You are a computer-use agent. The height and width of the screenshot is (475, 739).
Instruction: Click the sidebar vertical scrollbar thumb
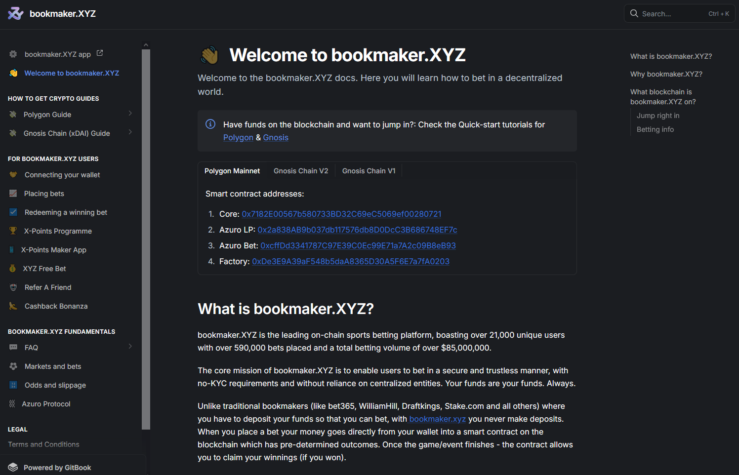[x=146, y=239]
